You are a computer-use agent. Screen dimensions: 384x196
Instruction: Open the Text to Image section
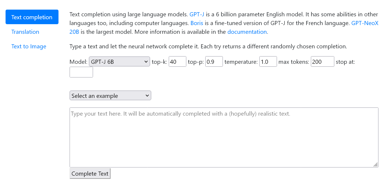29,46
